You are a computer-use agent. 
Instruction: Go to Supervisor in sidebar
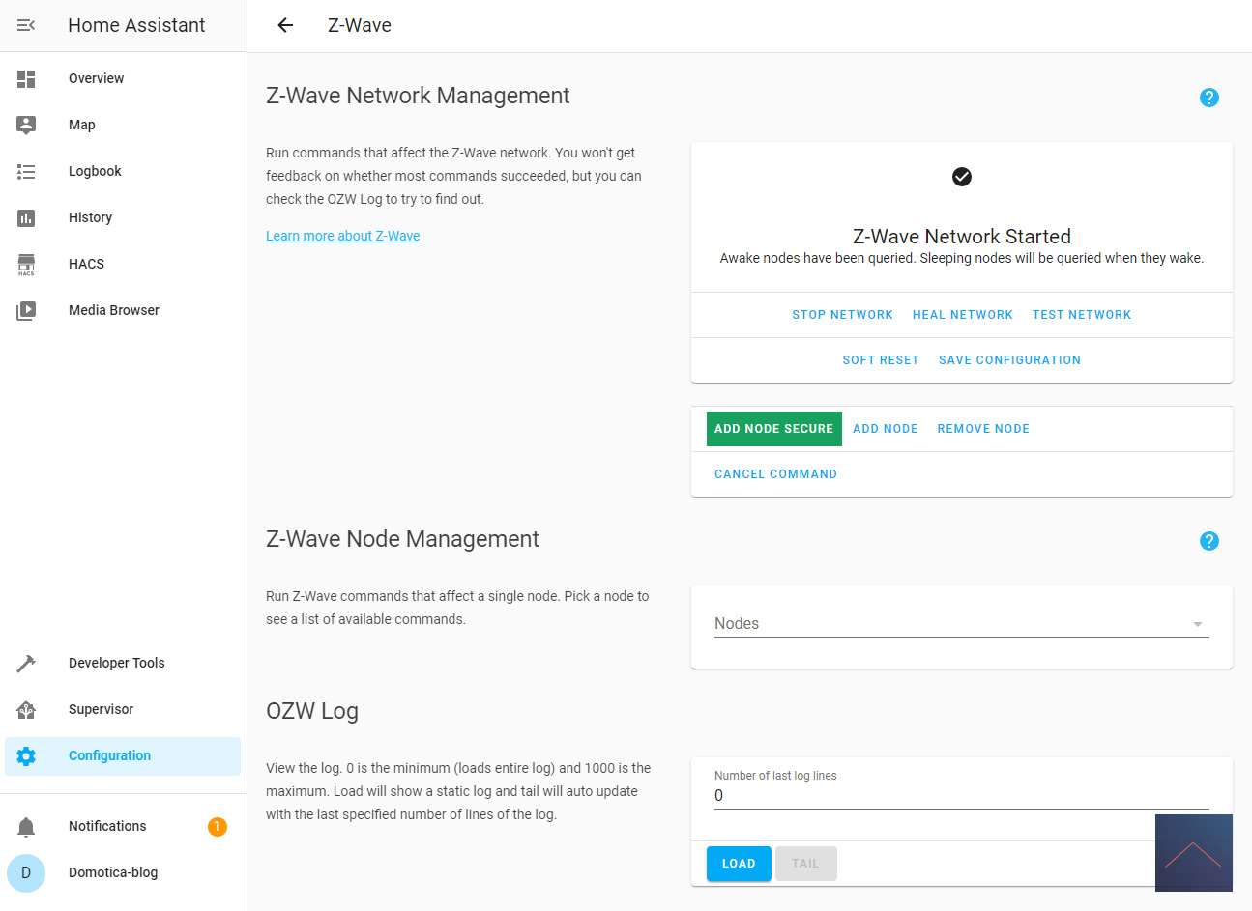pos(101,709)
